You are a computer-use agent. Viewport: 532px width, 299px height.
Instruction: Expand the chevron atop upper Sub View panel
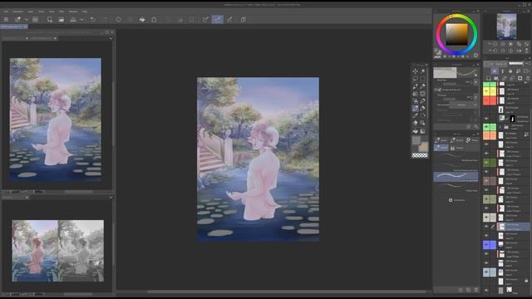tap(111, 38)
